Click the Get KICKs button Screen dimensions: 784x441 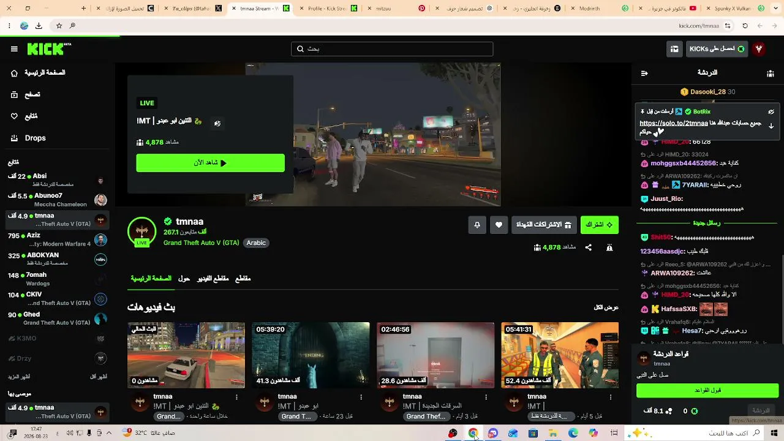click(717, 49)
